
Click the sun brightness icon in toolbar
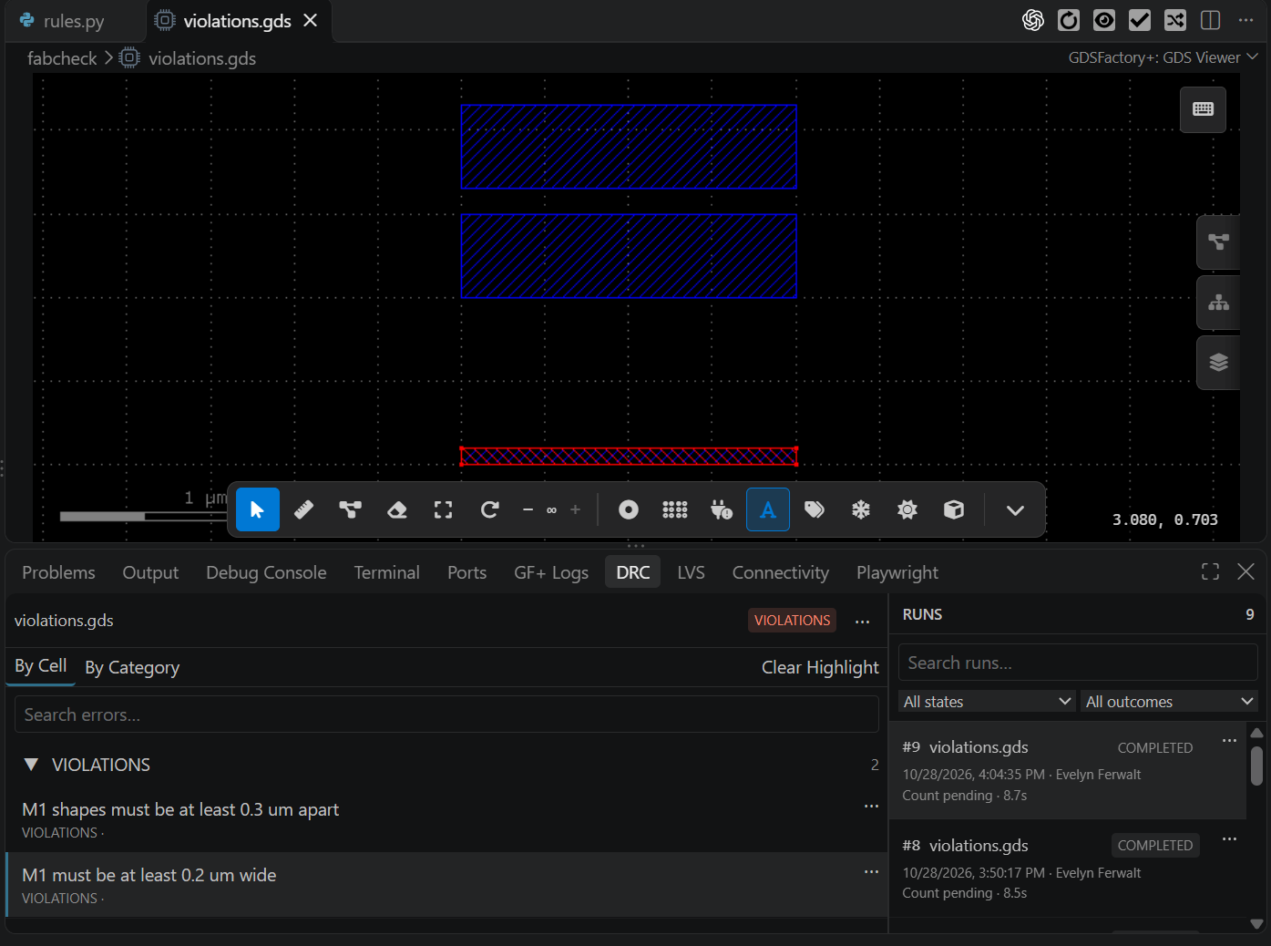[x=907, y=509]
